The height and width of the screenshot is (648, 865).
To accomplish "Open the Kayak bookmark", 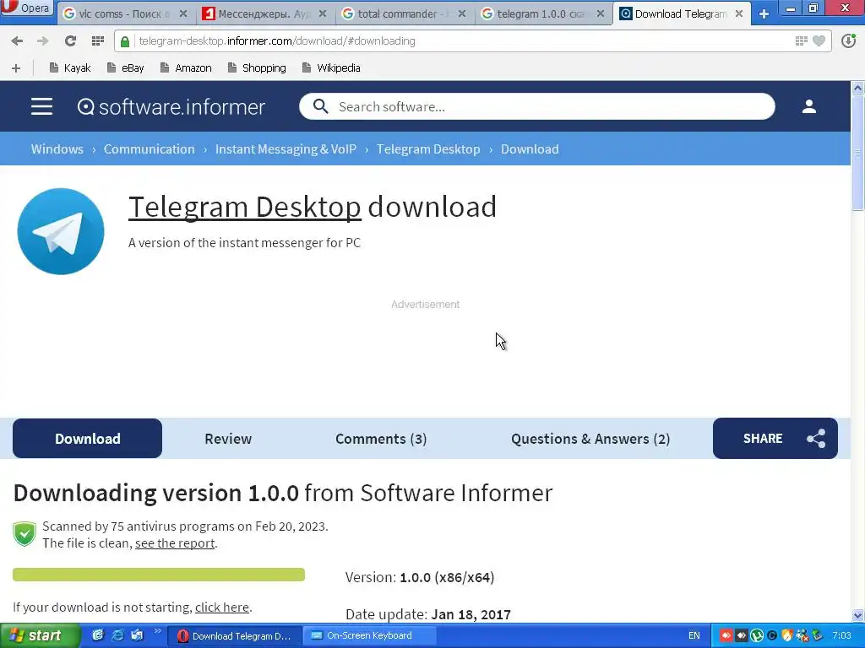I will point(69,67).
